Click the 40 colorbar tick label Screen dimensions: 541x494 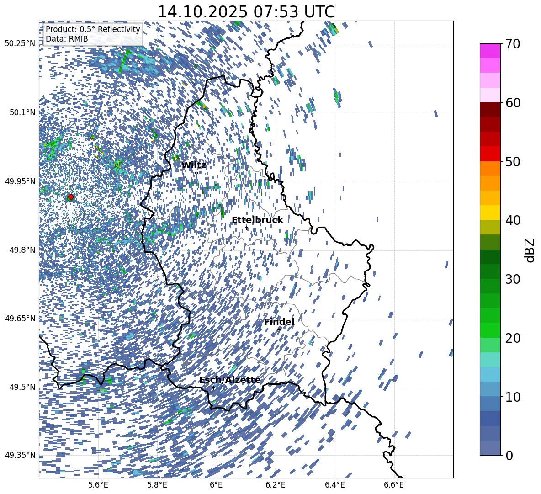[513, 220]
